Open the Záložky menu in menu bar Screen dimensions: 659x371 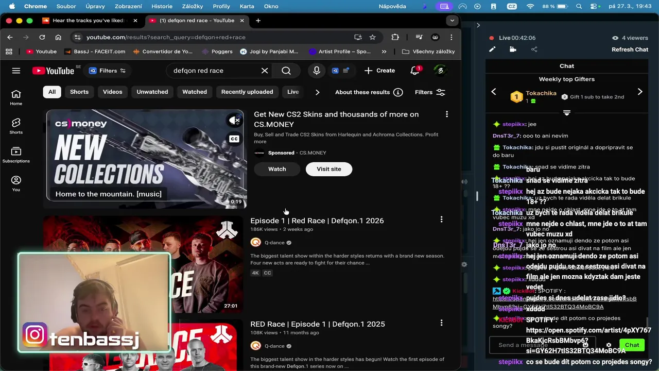pos(193,6)
